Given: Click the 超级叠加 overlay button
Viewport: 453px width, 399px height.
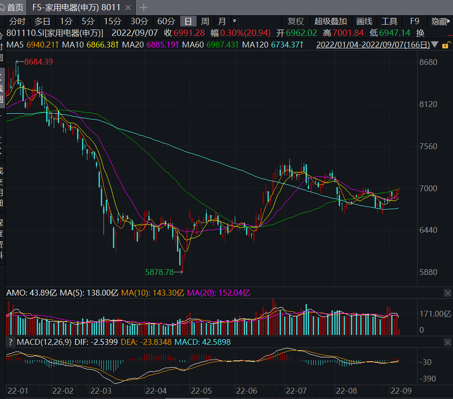Looking at the screenshot, I should 331,21.
